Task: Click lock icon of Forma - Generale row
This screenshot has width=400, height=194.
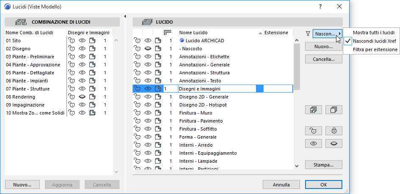Action: (x=137, y=137)
